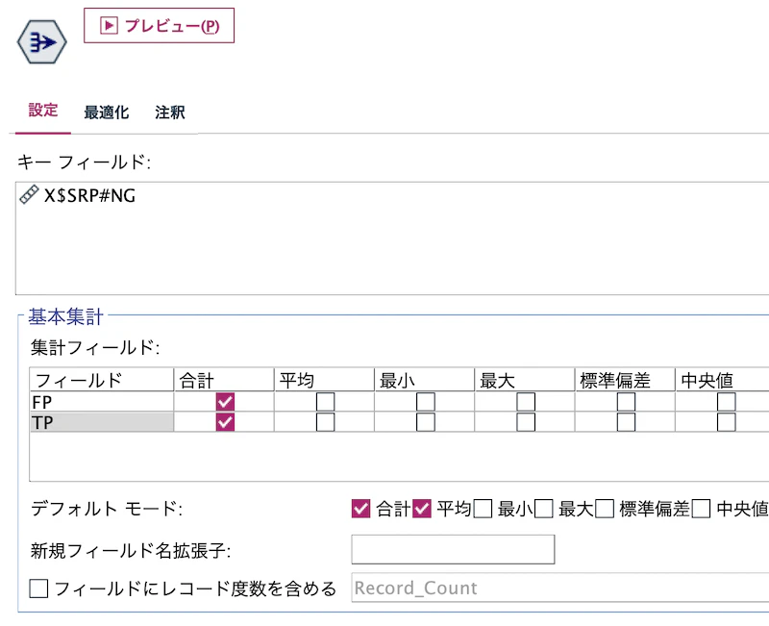The width and height of the screenshot is (769, 626).
Task: Check 最小 in デフォルト モード
Action: point(484,508)
